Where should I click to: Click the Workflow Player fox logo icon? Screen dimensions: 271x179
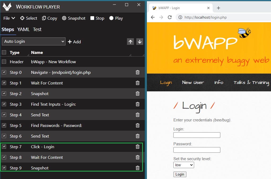point(7,7)
